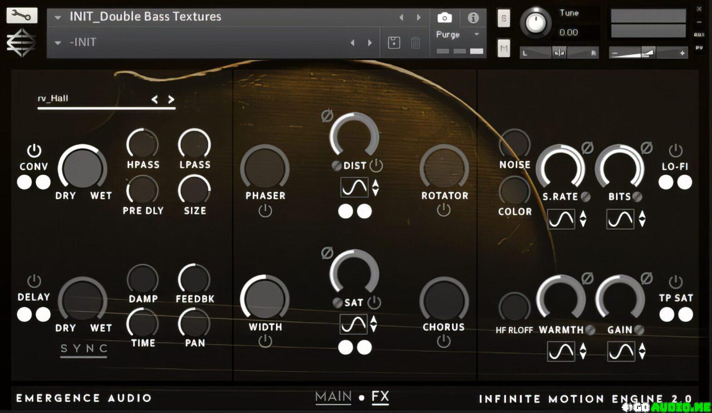Step the S.RATE waveform selector arrows
Image resolution: width=712 pixels, height=413 pixels.
pyautogui.click(x=583, y=219)
